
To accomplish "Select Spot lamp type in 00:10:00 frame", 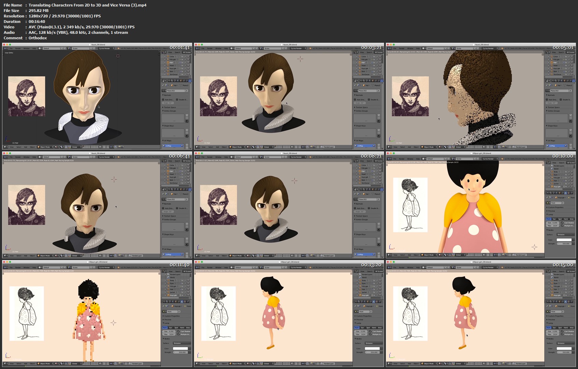I will tap(560, 219).
